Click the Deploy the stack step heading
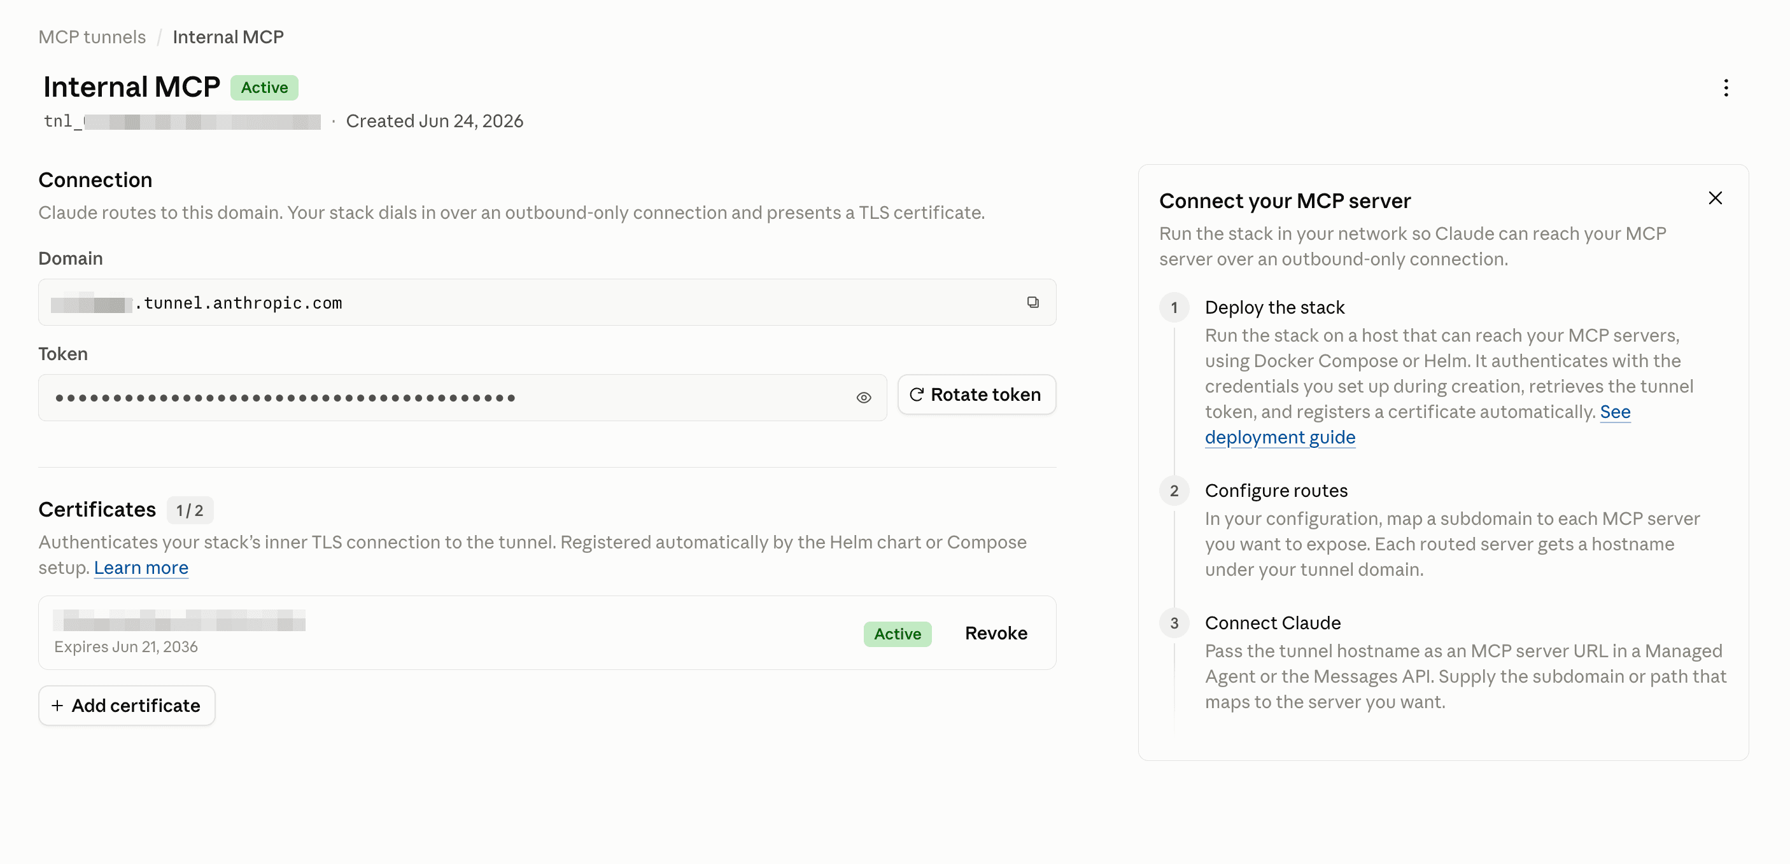Screen dimensions: 1790x864 click(1274, 307)
